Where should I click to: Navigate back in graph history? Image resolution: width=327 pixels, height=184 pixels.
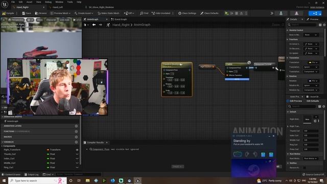(x=94, y=25)
